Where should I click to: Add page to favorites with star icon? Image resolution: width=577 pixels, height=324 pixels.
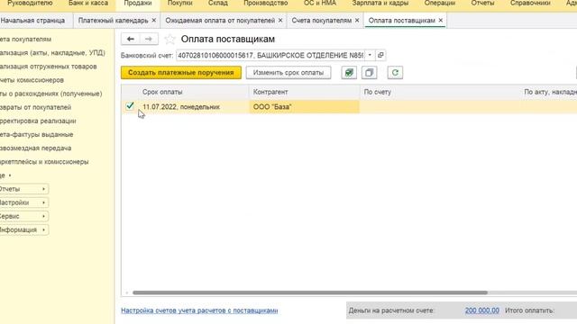point(169,39)
